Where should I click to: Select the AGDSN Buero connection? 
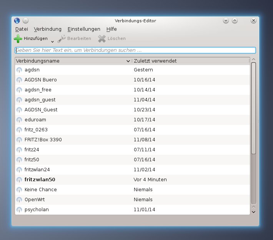click(40, 80)
